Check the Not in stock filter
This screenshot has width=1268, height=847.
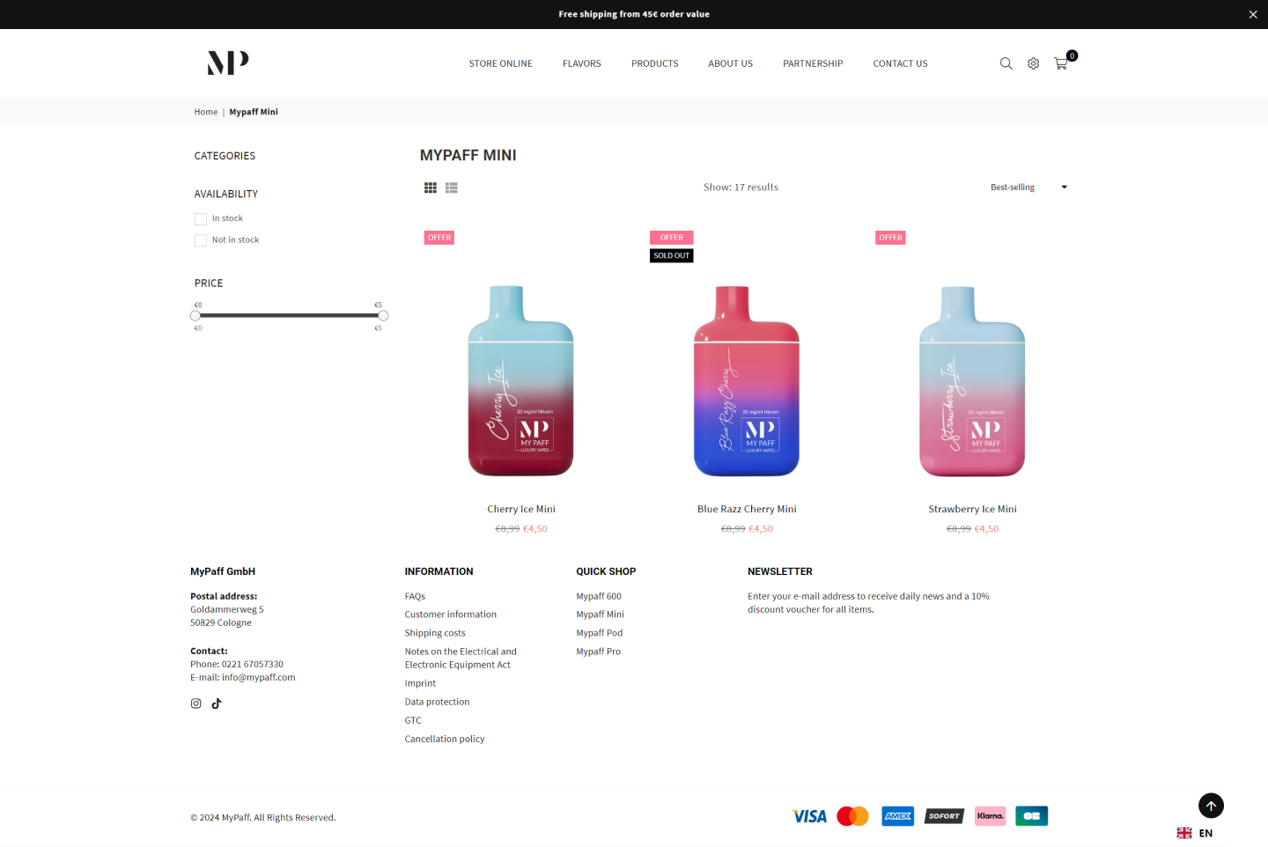click(201, 240)
